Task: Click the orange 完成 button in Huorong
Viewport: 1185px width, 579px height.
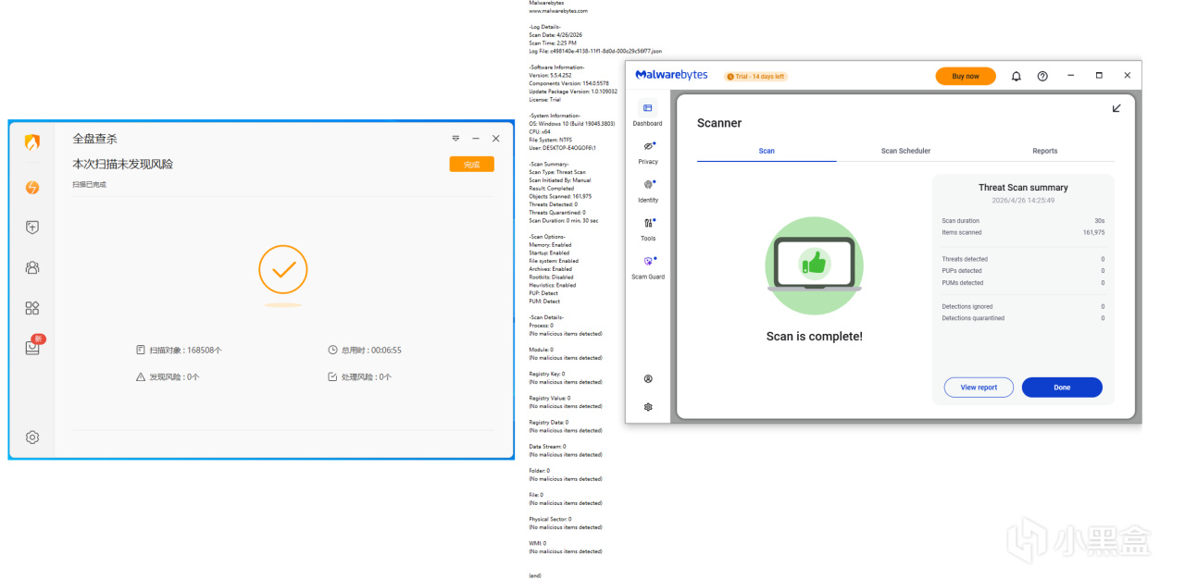Action: point(472,164)
